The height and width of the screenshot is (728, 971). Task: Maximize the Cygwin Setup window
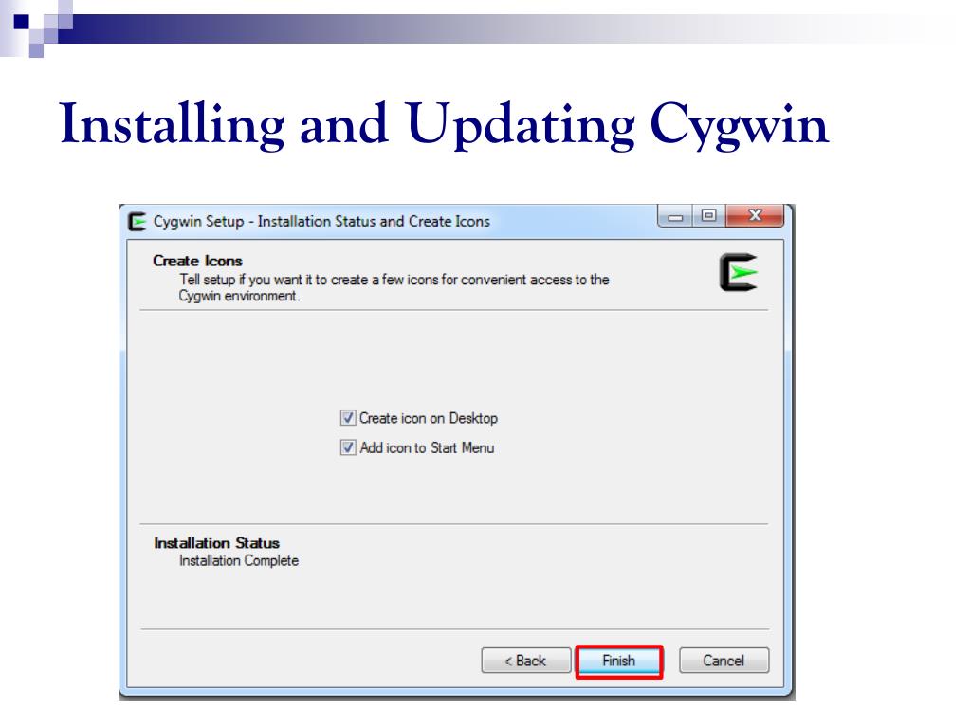coord(708,216)
